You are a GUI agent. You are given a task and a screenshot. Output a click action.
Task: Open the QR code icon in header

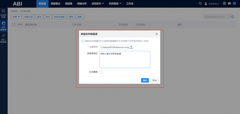224,3
